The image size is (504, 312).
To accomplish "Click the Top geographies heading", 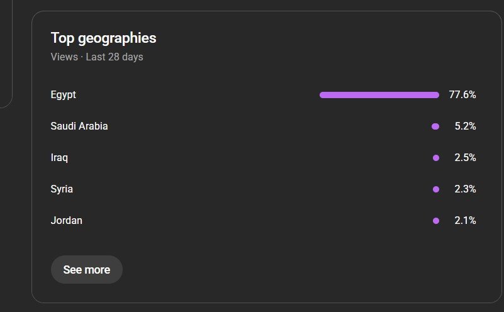I will (x=104, y=38).
